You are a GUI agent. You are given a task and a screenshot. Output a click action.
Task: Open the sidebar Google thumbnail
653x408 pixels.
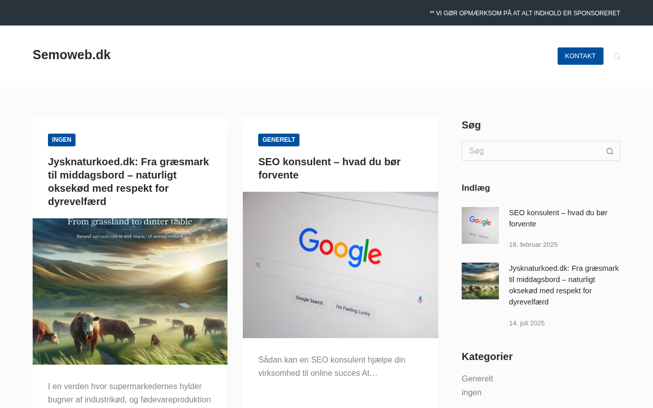click(480, 225)
